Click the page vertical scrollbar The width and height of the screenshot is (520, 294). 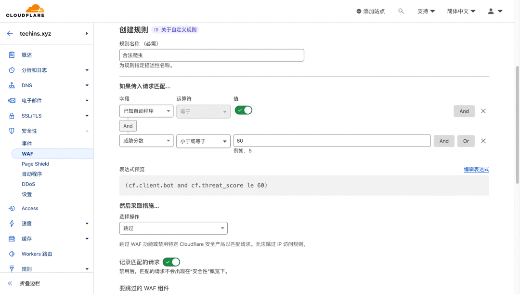517,125
